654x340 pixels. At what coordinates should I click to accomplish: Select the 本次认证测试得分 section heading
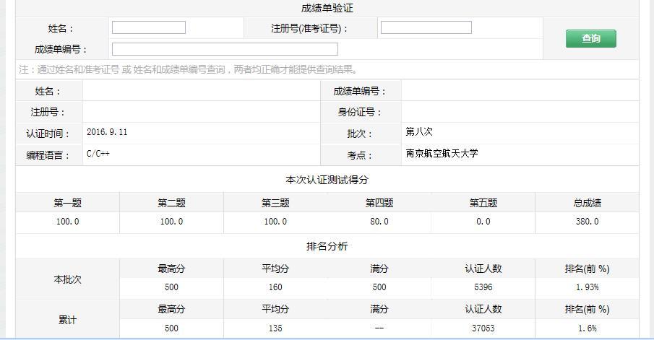tap(327, 180)
